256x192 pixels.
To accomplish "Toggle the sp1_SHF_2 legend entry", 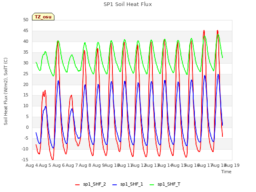I will click(x=90, y=184).
